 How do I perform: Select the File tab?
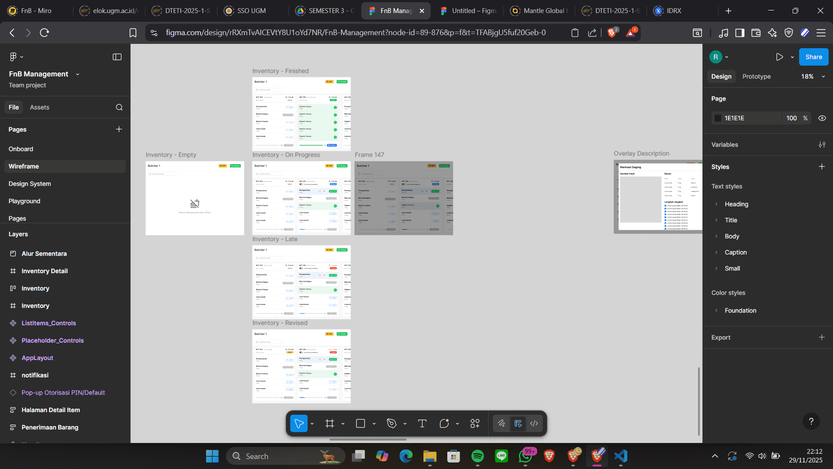click(14, 107)
